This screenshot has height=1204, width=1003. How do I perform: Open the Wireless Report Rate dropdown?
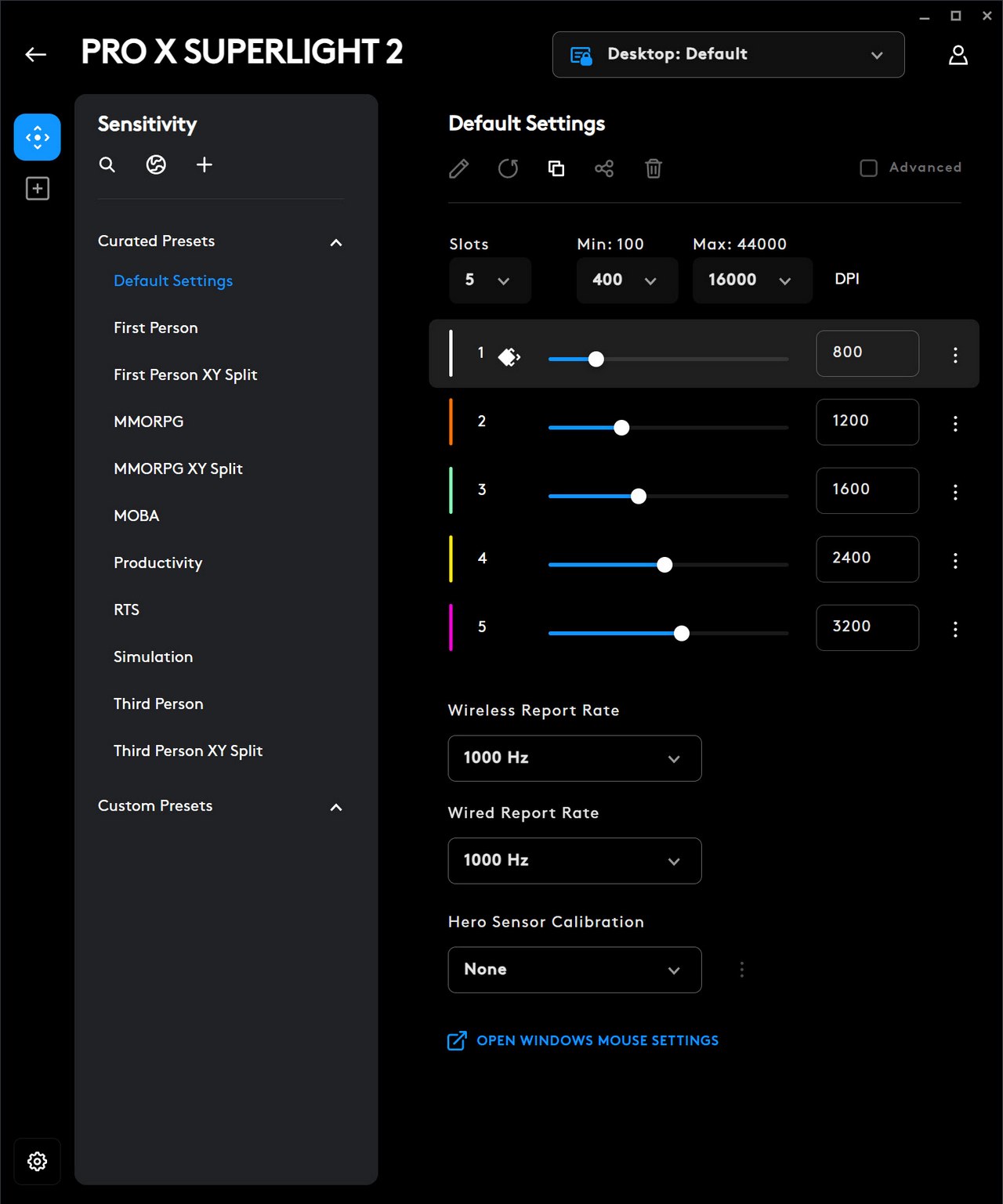coord(574,758)
